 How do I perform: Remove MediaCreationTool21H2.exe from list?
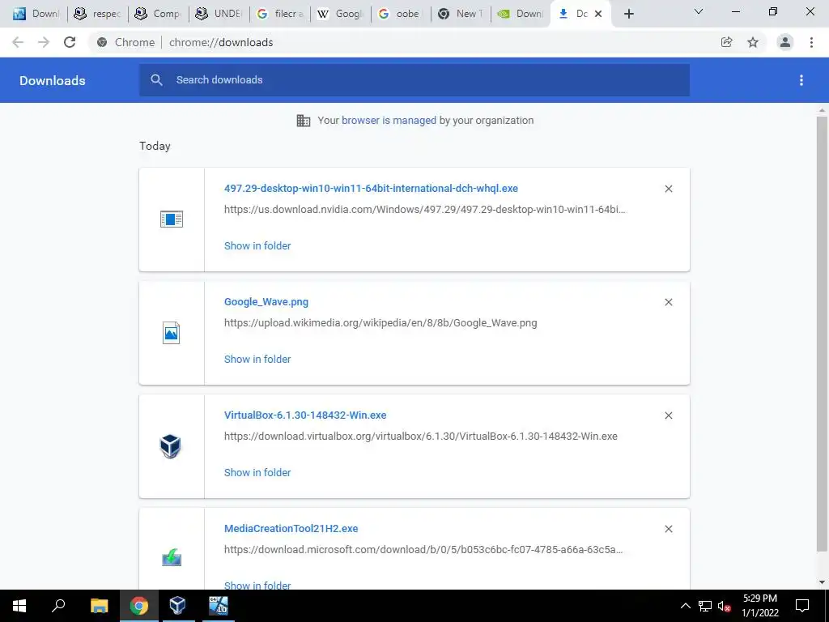(668, 529)
